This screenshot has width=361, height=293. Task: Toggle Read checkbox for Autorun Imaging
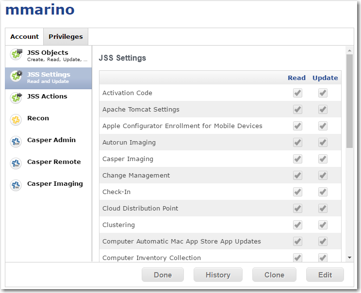[x=297, y=143]
